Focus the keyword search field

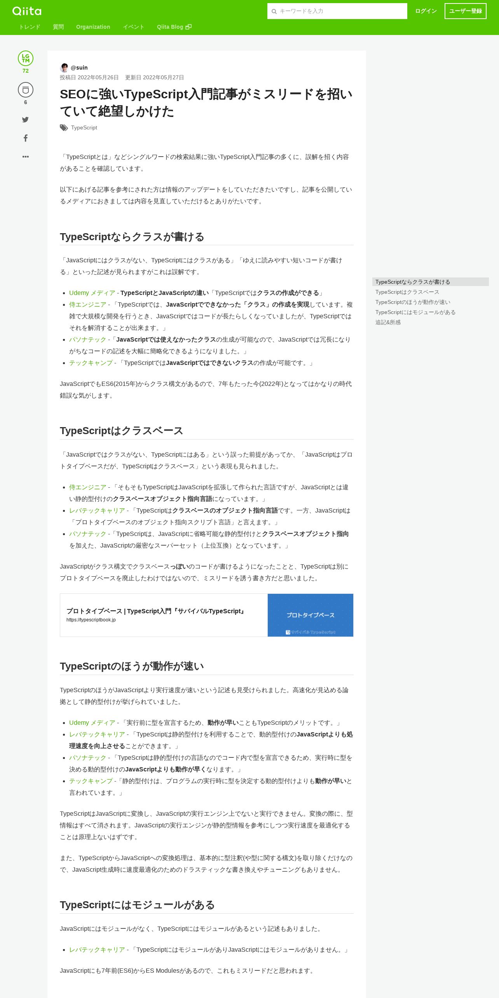click(337, 11)
